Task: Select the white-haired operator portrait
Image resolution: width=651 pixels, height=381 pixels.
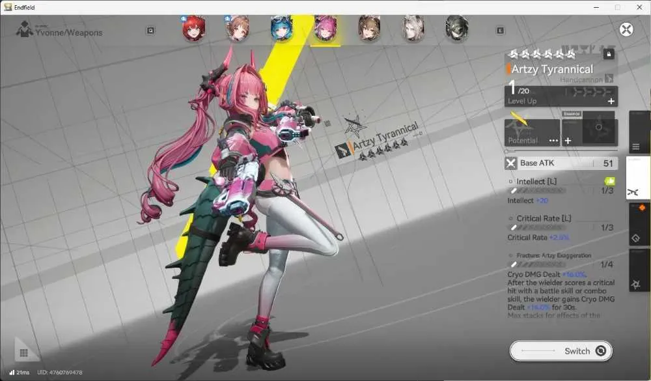Action: pos(413,29)
